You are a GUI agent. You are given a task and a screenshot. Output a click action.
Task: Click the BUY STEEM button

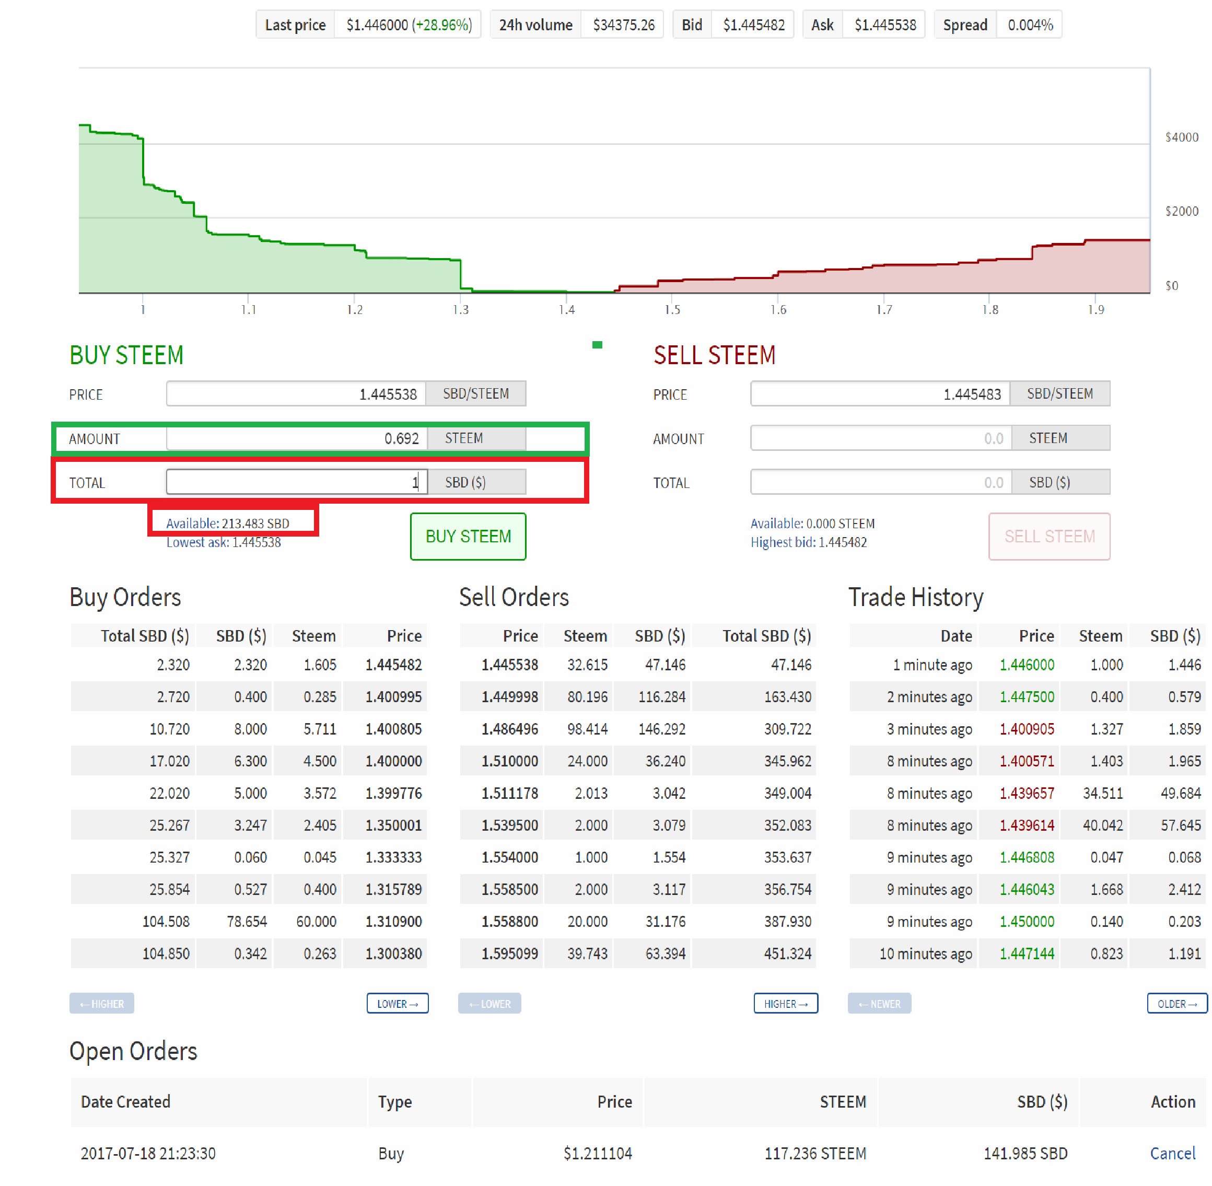[468, 537]
